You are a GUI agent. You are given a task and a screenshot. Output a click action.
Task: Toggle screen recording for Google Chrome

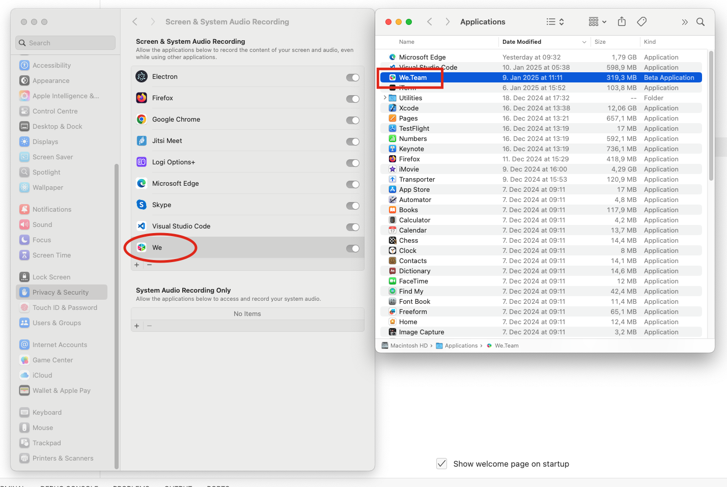(x=352, y=120)
